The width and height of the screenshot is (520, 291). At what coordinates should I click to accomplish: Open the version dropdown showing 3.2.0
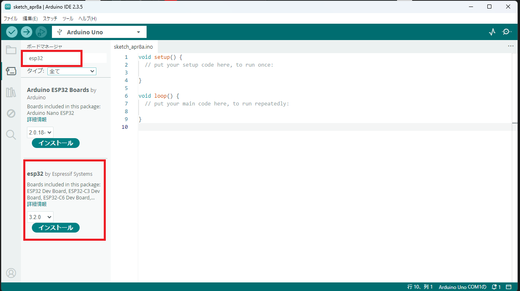point(40,217)
